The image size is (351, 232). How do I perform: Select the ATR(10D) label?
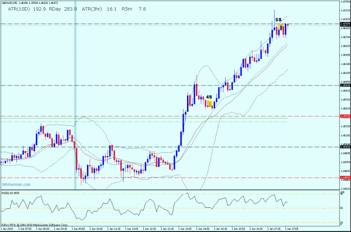coord(19,9)
